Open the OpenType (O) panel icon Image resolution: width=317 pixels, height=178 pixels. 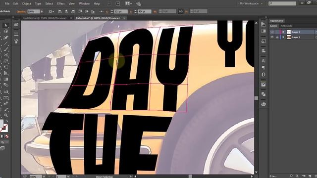264,75
